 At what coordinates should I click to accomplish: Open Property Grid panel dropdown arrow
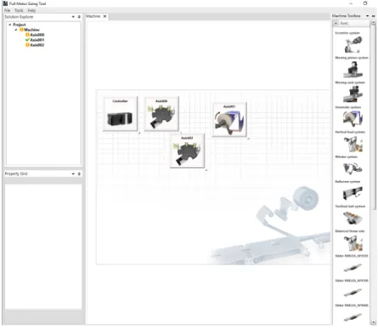coord(73,173)
